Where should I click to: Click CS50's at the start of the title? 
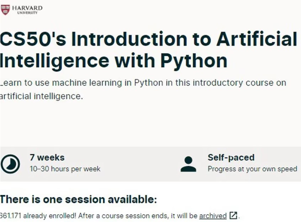pyautogui.click(x=33, y=39)
